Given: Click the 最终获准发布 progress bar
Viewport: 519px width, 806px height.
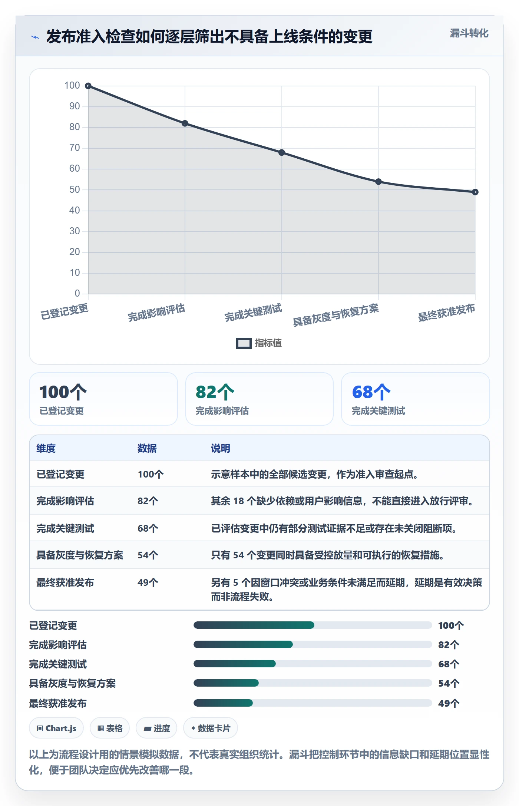Looking at the screenshot, I should (x=313, y=703).
